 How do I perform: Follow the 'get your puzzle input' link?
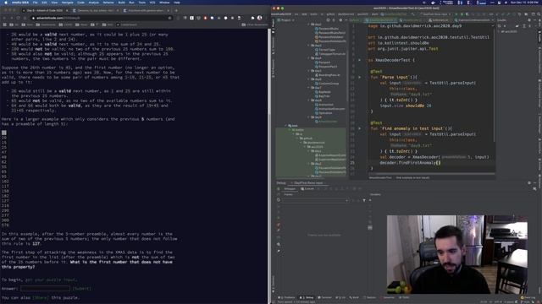click(x=51, y=280)
